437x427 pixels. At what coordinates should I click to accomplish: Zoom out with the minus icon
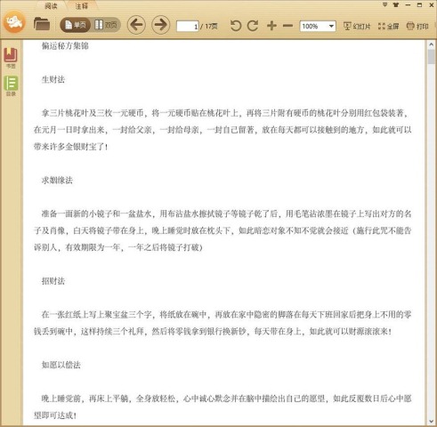pos(287,26)
